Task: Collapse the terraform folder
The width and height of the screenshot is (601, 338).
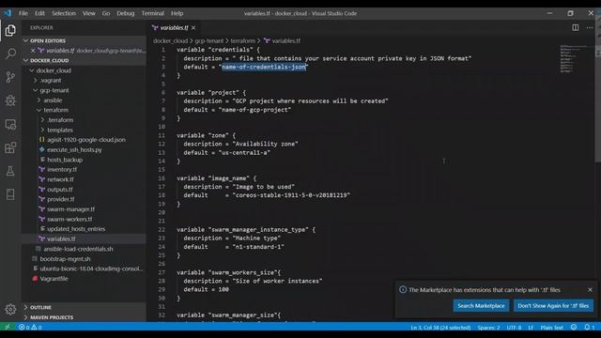Action: (39, 110)
